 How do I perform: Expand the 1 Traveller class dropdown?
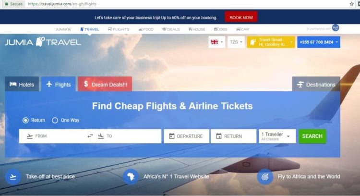tap(277, 136)
